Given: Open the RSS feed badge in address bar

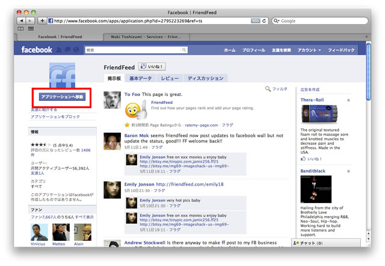Looking at the screenshot, I should pyautogui.click(x=255, y=21).
